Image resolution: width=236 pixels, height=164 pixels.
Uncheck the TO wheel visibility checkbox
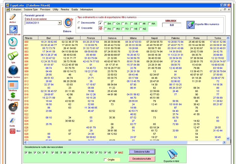click(96, 153)
